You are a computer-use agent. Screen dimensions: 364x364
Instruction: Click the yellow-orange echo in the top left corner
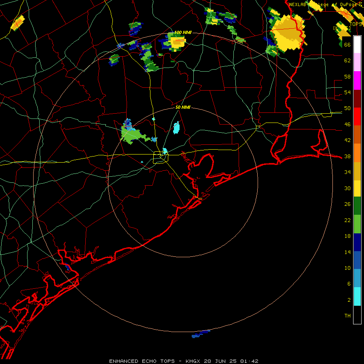pos(18,23)
